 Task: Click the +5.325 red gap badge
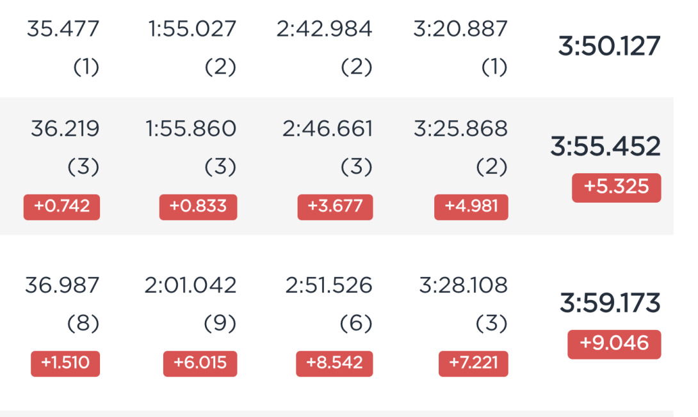click(x=617, y=187)
